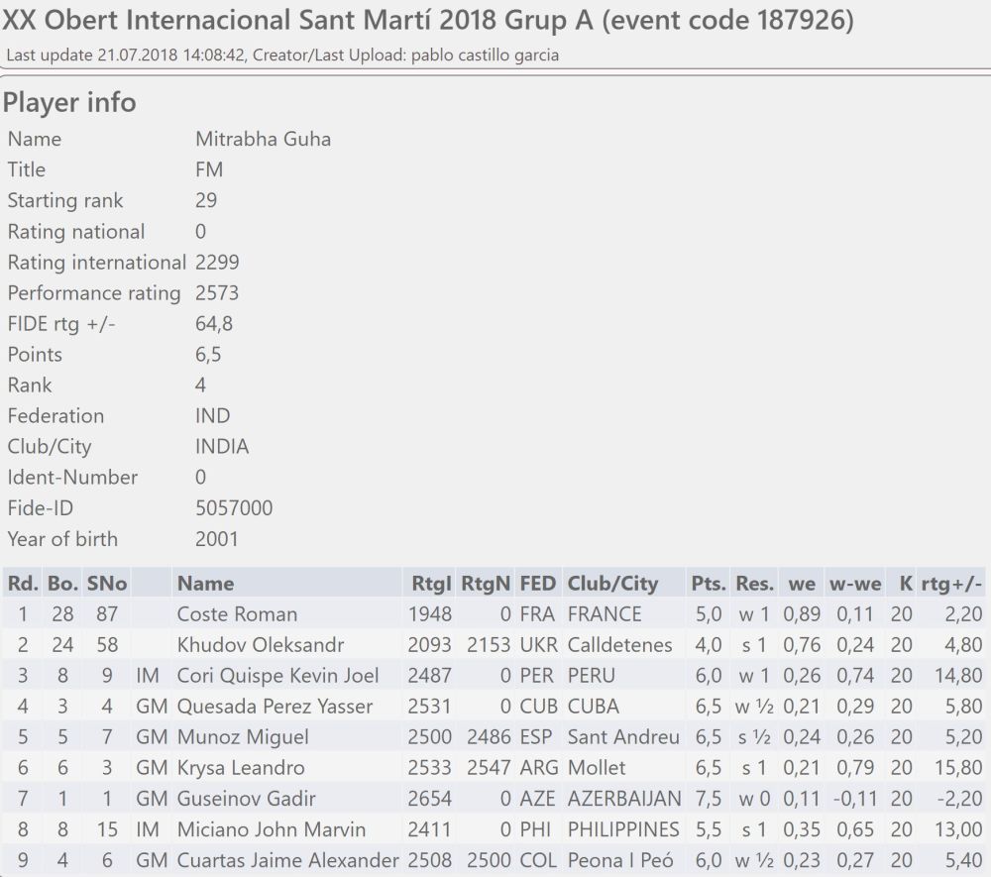Click the RtgI column header

pos(429,583)
